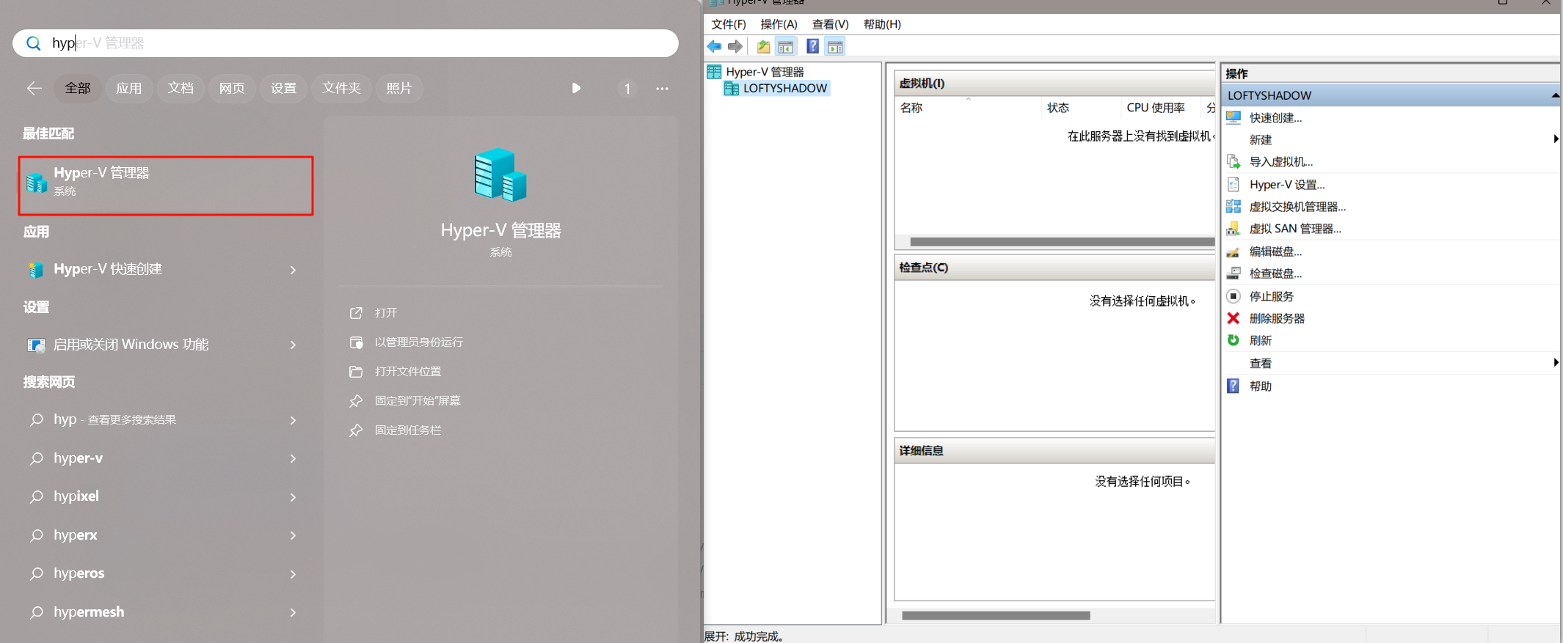Click 检查磁盘 action
This screenshot has height=643, width=1563.
click(x=1275, y=273)
